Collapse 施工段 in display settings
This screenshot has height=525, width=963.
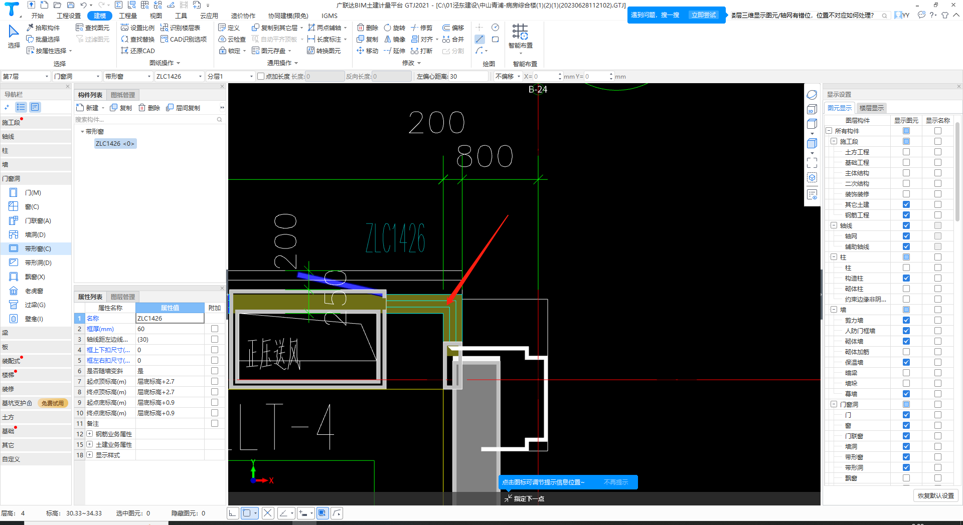coord(834,141)
